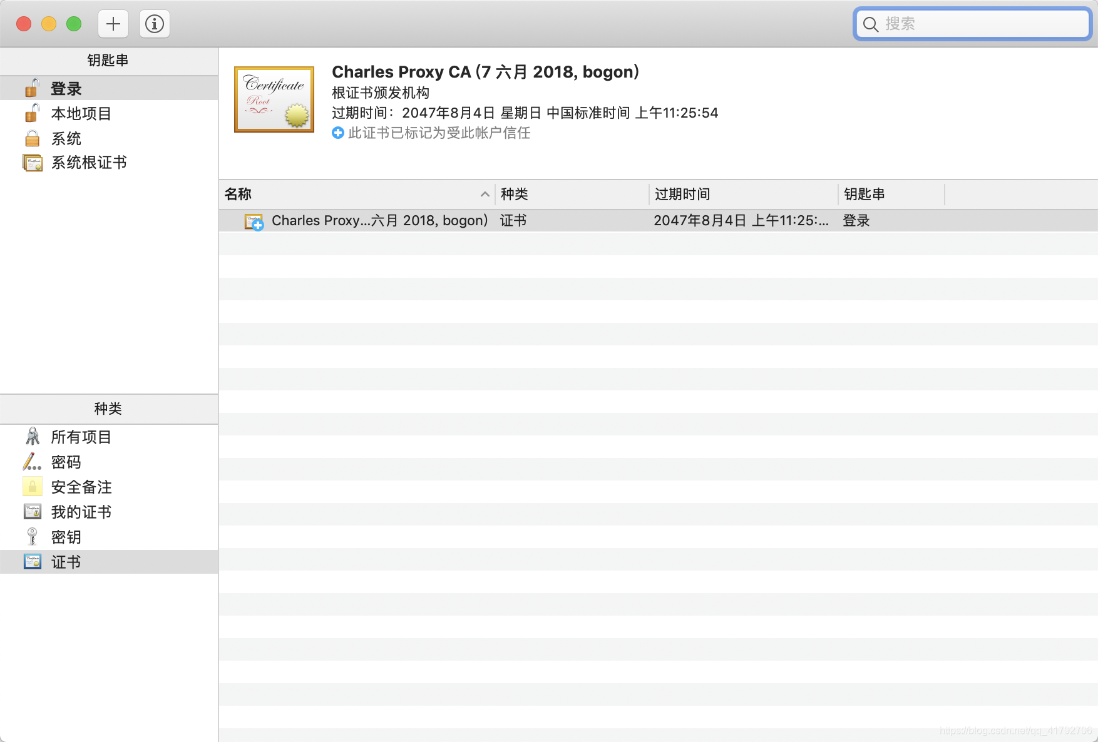Click the add (+) keychain item button
This screenshot has width=1098, height=742.
click(113, 24)
